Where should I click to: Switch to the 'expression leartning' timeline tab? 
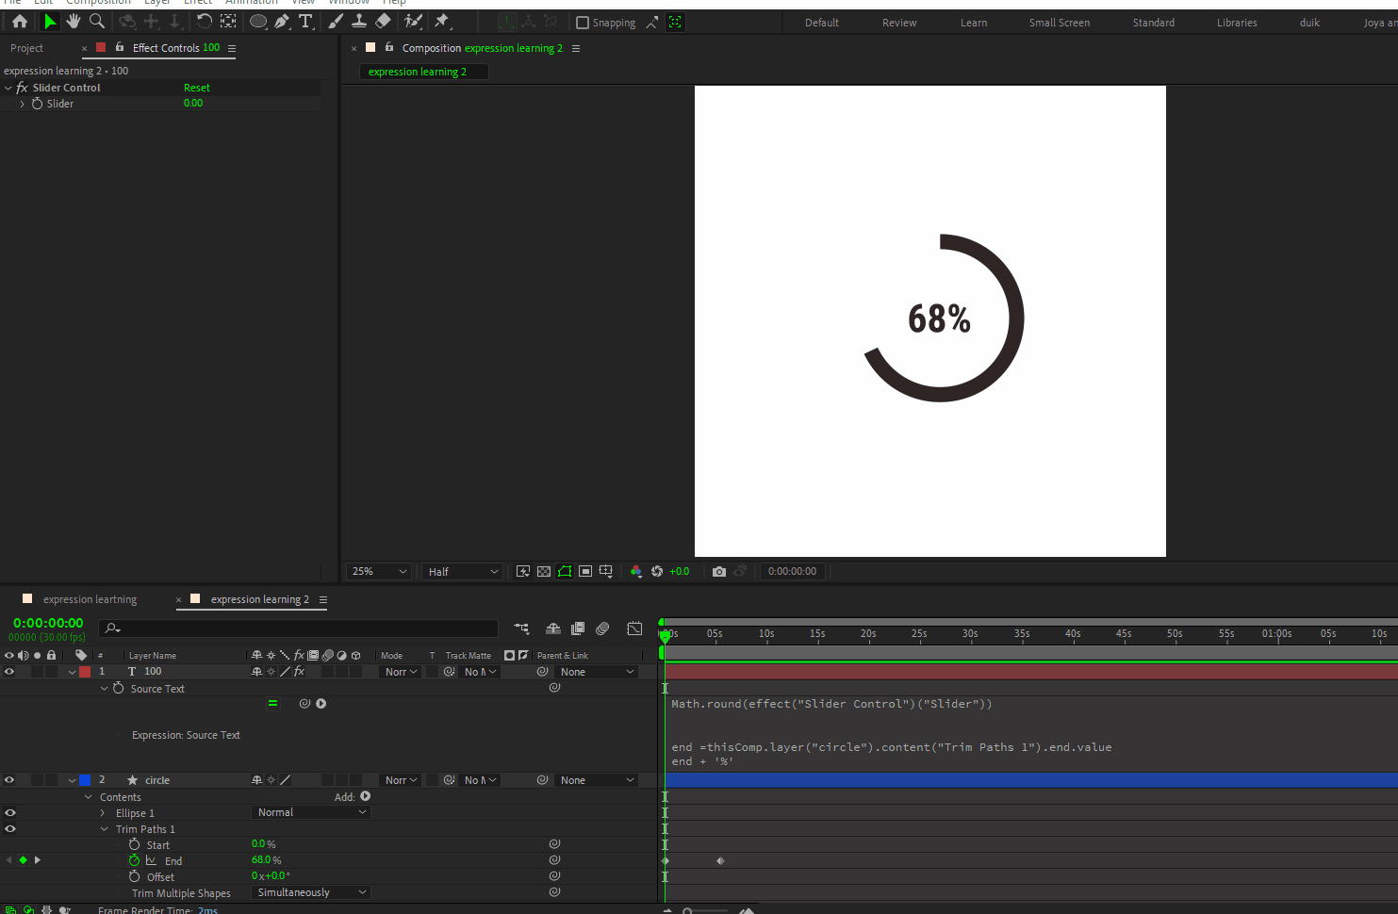click(x=90, y=599)
